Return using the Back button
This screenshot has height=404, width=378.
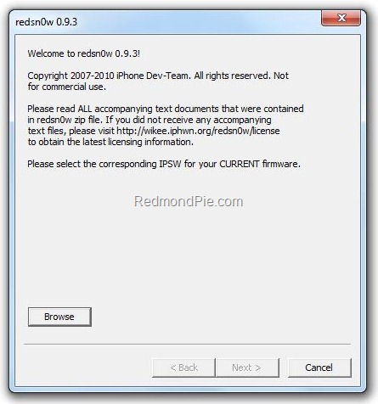[183, 368]
